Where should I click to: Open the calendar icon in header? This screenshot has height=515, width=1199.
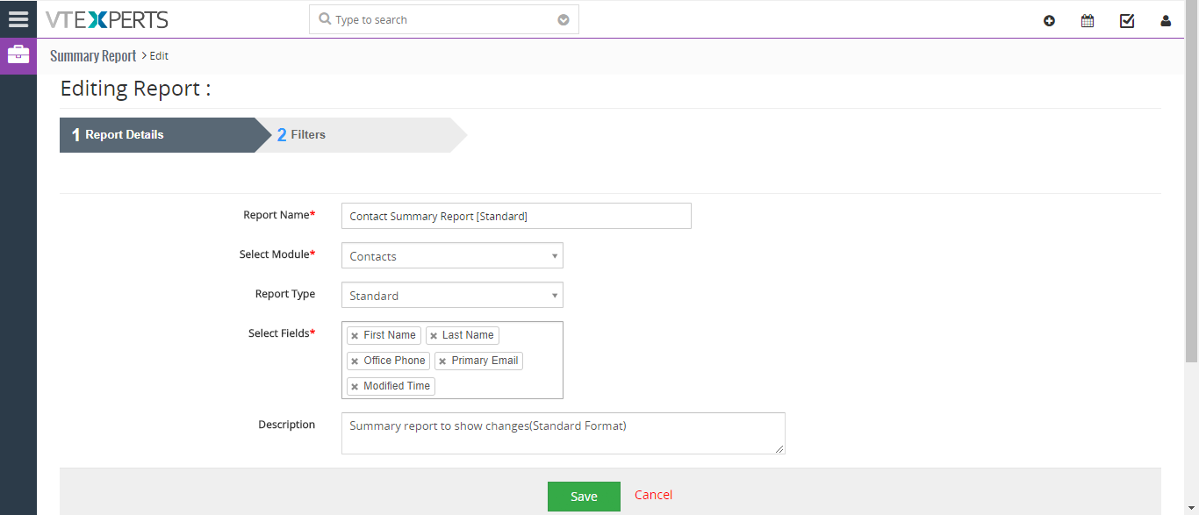point(1088,21)
